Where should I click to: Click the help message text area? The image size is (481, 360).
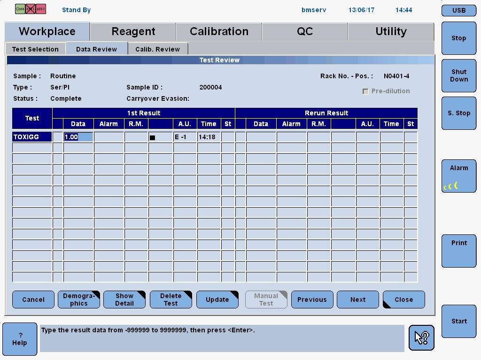coord(222,338)
